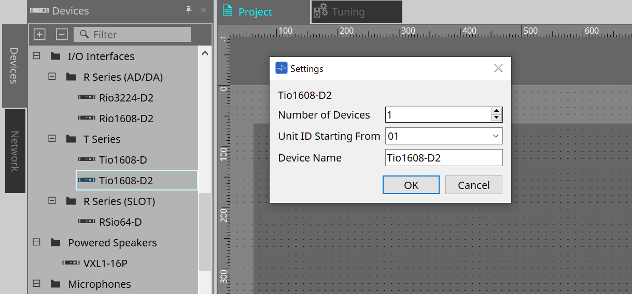Collapse the I/O Interfaces folder
This screenshot has width=632, height=294.
coord(36,56)
